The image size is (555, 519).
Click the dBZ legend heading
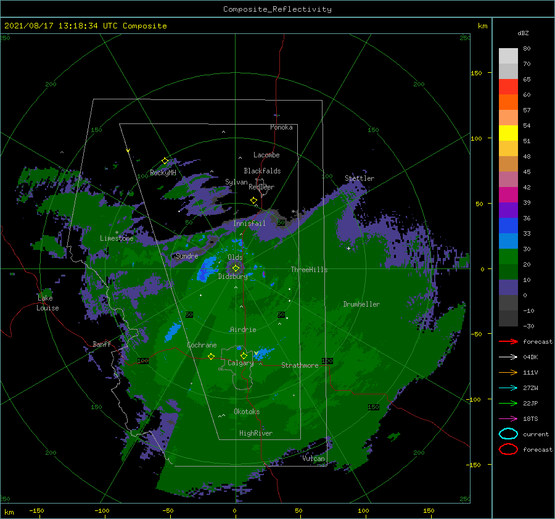tap(523, 33)
